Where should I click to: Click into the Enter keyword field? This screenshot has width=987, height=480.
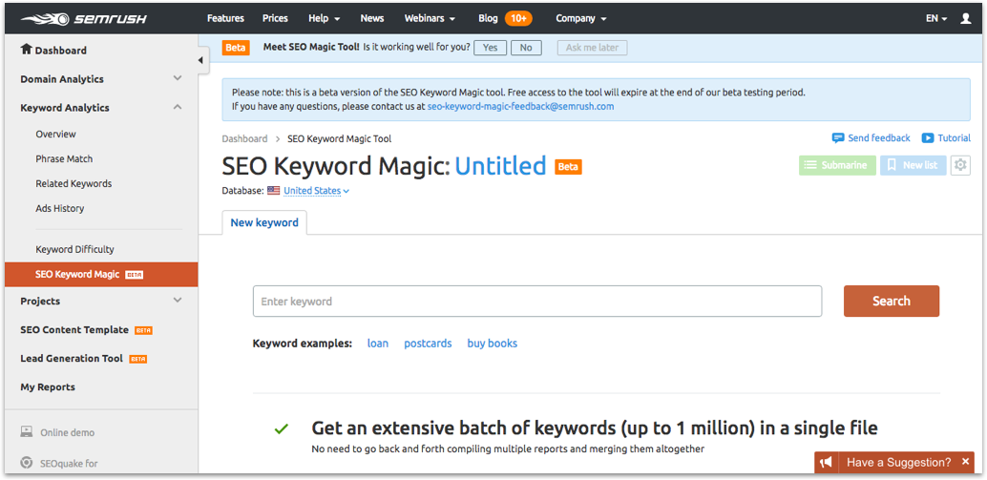pos(536,302)
